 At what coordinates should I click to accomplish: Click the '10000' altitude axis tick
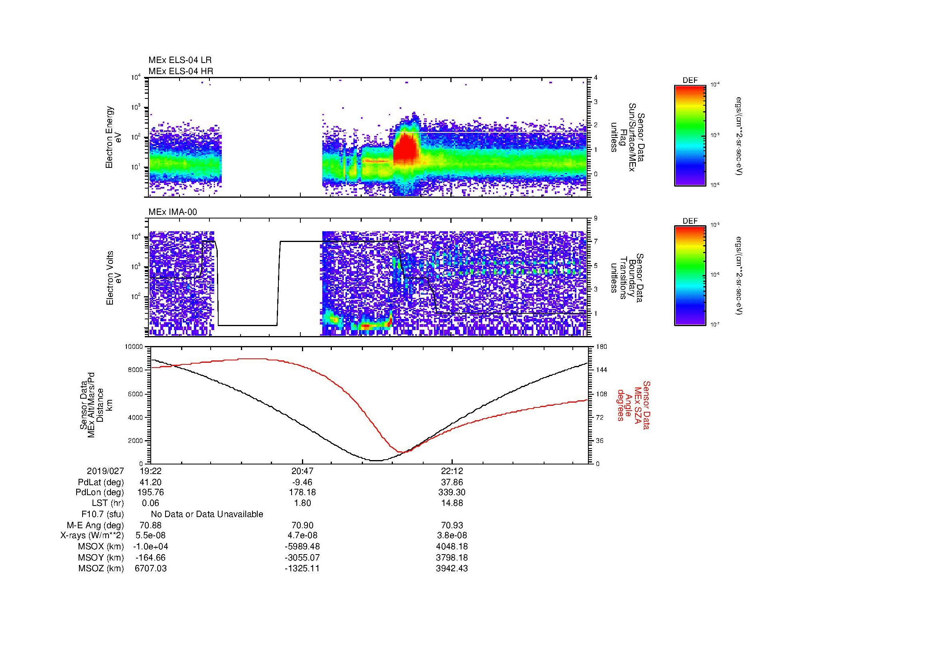coord(134,347)
